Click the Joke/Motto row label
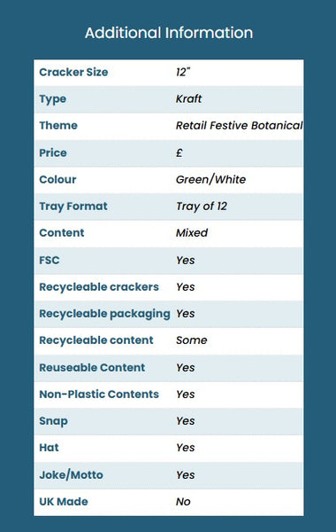This screenshot has width=336, height=532. click(71, 474)
